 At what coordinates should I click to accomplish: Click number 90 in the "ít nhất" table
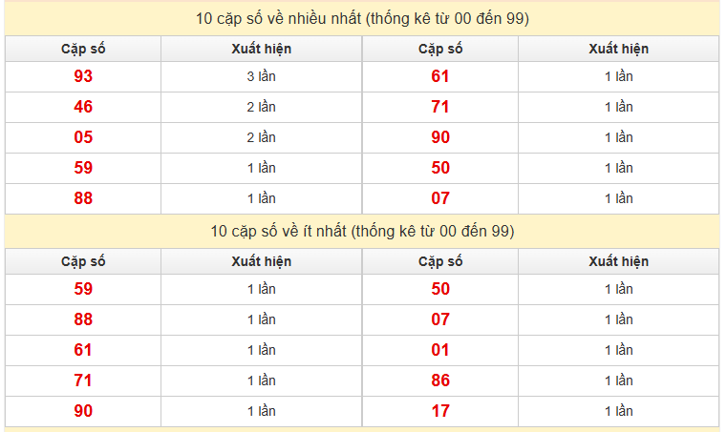click(x=83, y=411)
